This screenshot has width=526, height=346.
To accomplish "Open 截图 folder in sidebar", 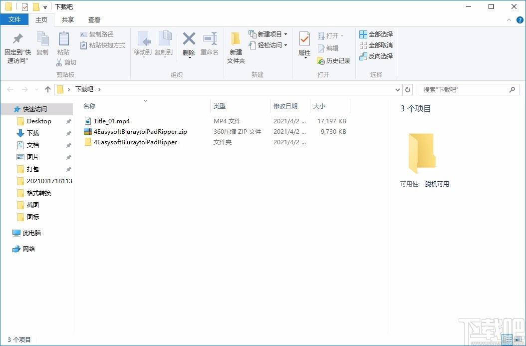I will [x=33, y=205].
